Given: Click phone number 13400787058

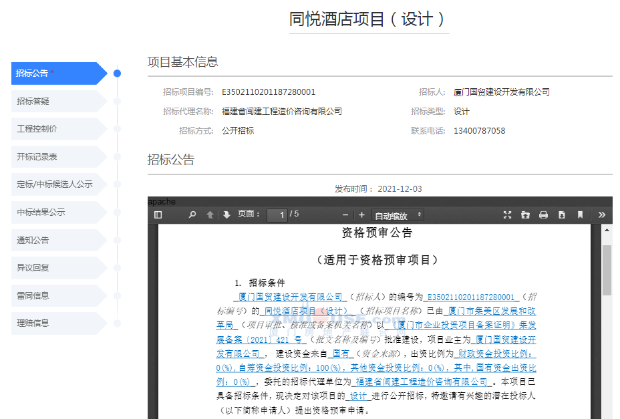Looking at the screenshot, I should coord(479,131).
